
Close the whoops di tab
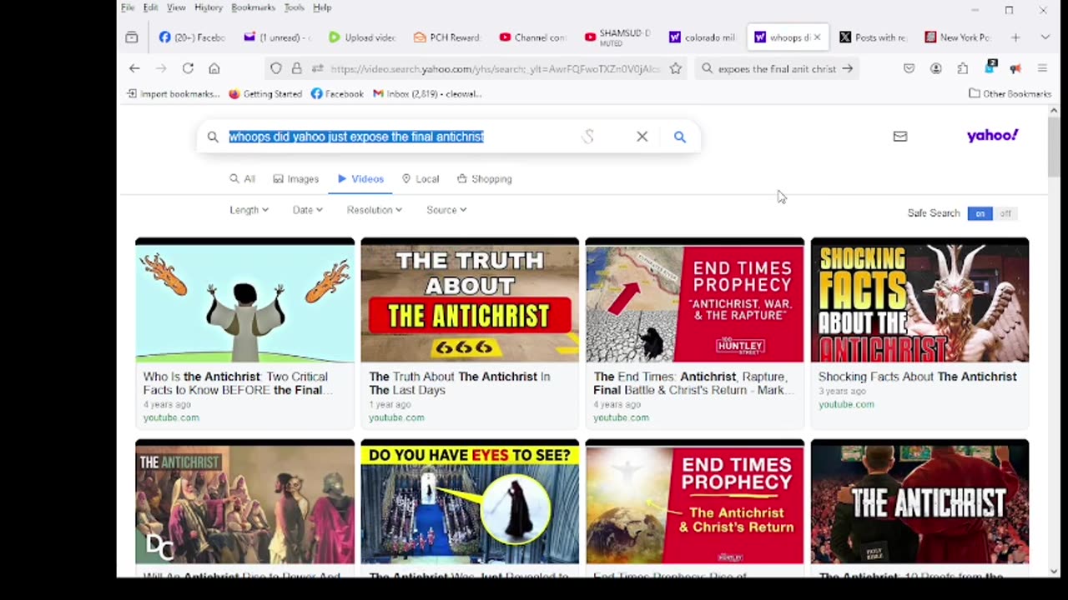pyautogui.click(x=817, y=37)
